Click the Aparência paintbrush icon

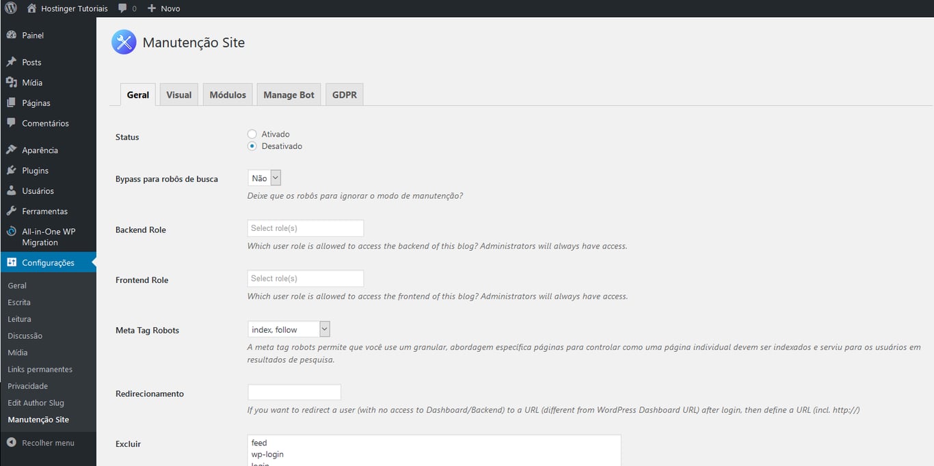[11, 150]
